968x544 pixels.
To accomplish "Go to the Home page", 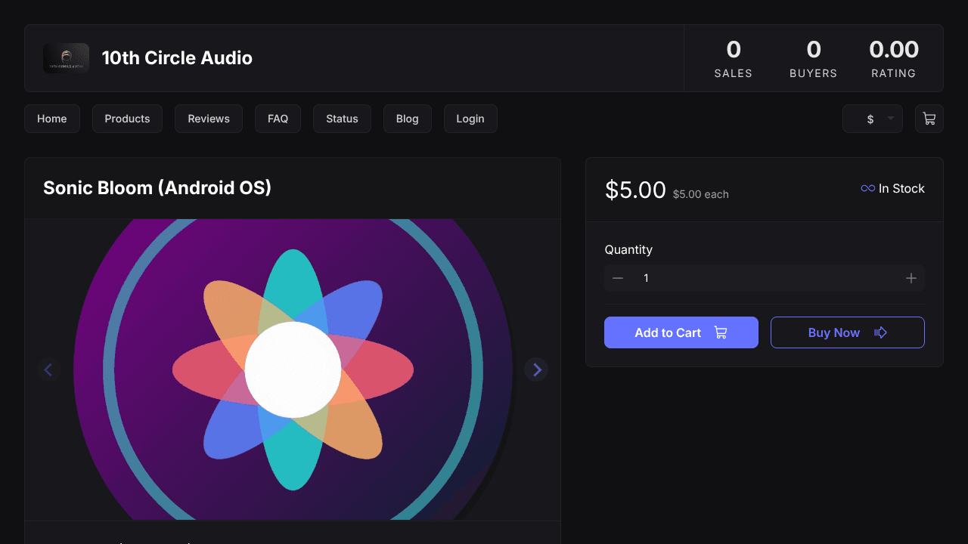I will [52, 119].
